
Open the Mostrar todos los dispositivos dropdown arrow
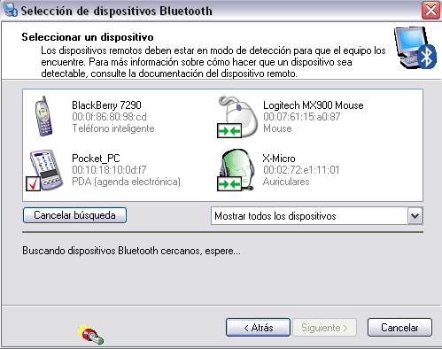pos(415,216)
